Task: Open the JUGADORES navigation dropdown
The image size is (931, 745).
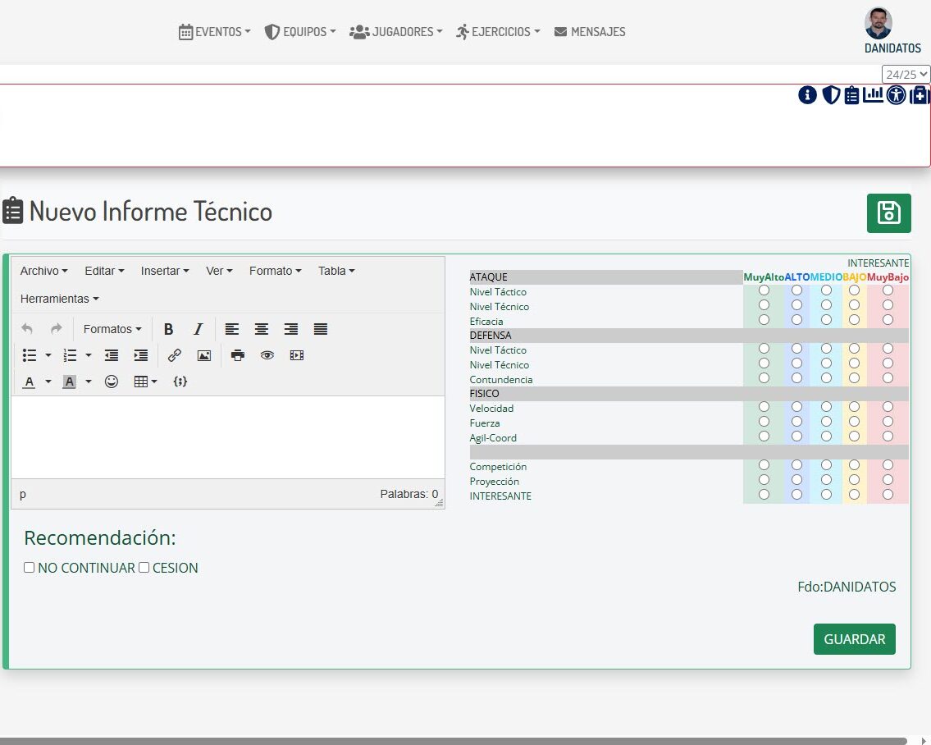Action: (396, 32)
